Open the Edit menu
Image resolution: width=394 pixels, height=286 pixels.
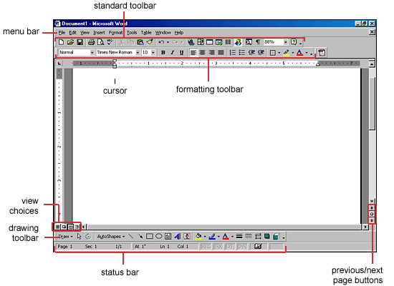click(72, 33)
